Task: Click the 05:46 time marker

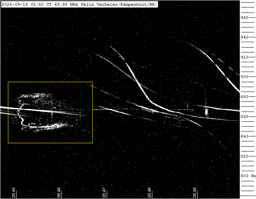Action: tap(59, 192)
